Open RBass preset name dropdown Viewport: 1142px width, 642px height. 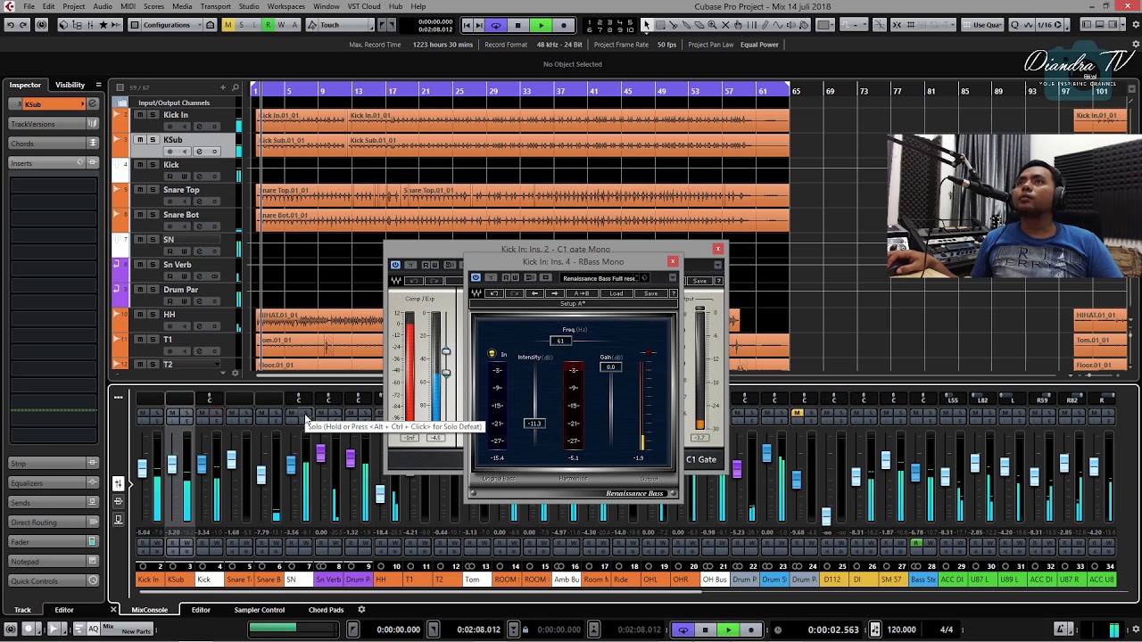[x=600, y=278]
